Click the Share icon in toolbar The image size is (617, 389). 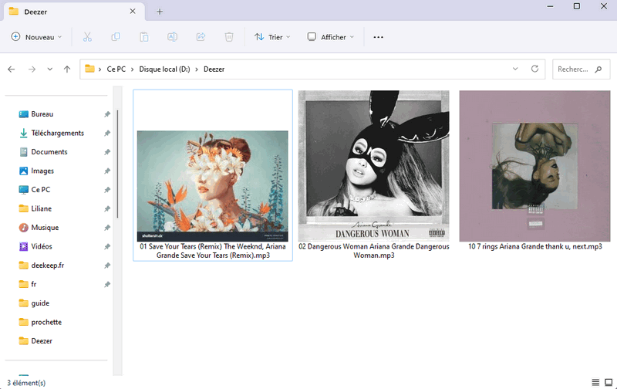pyautogui.click(x=201, y=37)
